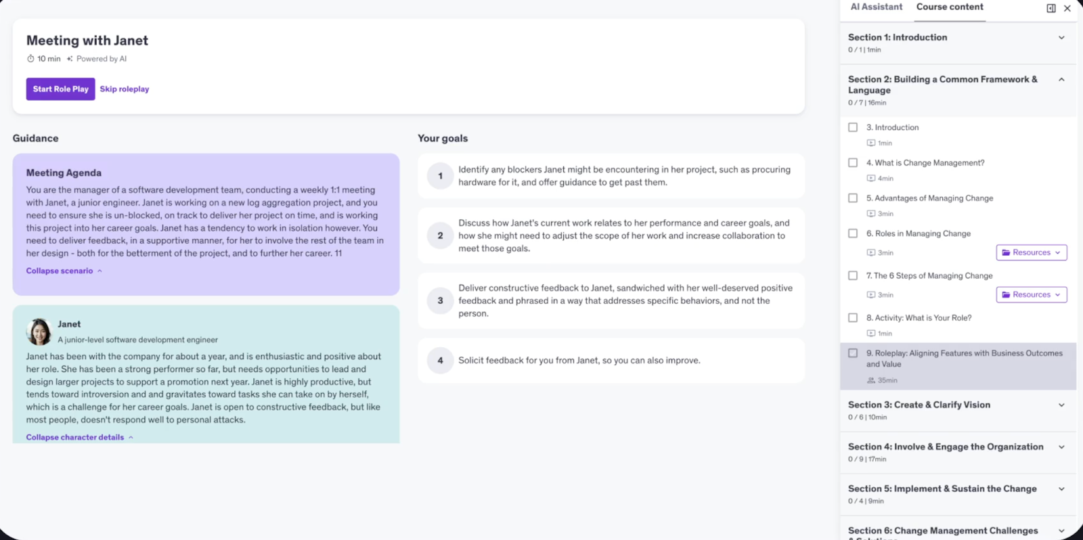The width and height of the screenshot is (1083, 540).
Task: Click the roleplay people icon beside 35min
Action: pos(871,380)
